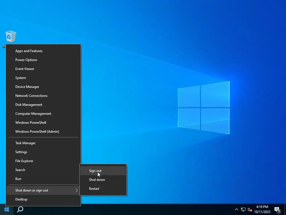Open the Recycle Bin desktop icon

(11, 37)
